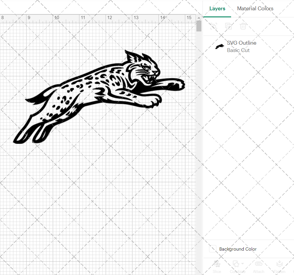Open the Material Colors tab

255,9
